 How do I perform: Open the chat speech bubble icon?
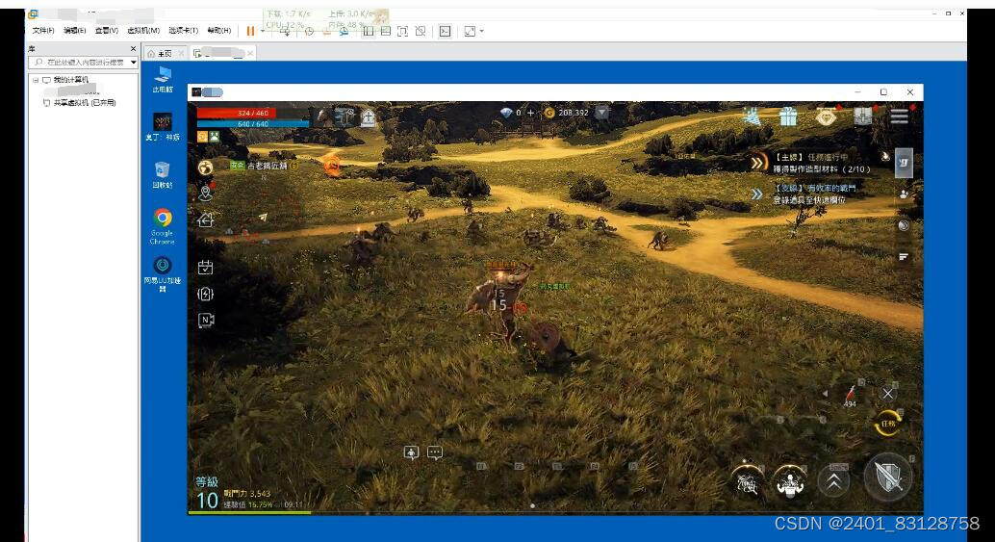pyautogui.click(x=435, y=452)
